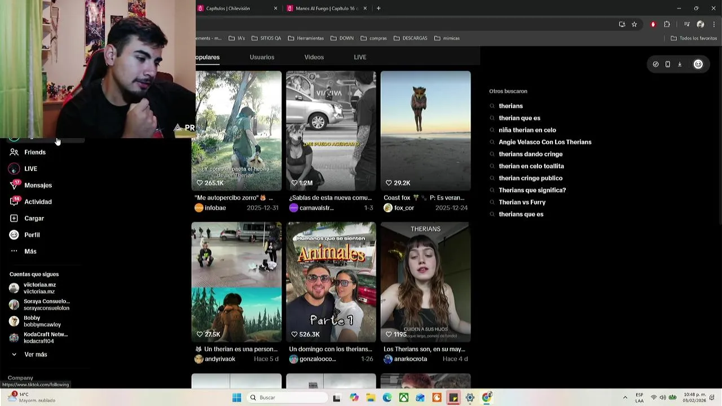The height and width of the screenshot is (406, 722).
Task: Search suggestion 'therian en celo toallita'
Action: coord(531,166)
